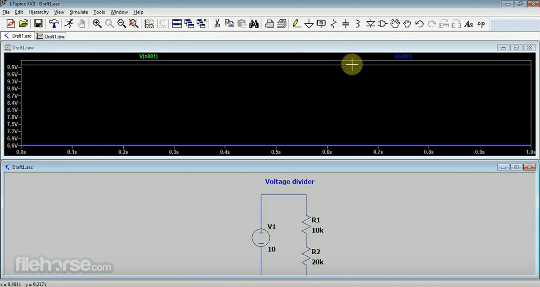Open the Help menu
The height and width of the screenshot is (287, 540).
(x=138, y=12)
